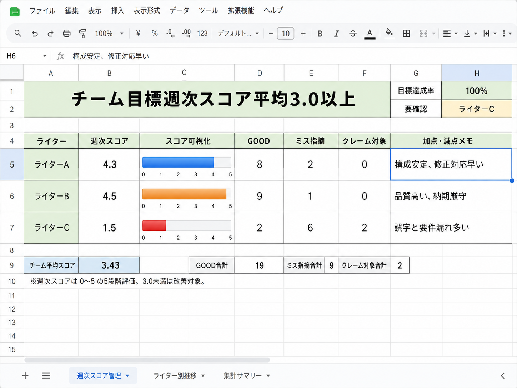Switch to the 集計サマリー tab
The height and width of the screenshot is (388, 517).
click(x=242, y=375)
